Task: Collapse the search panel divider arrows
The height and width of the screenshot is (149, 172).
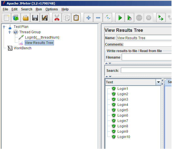Action: pyautogui.click(x=108, y=77)
